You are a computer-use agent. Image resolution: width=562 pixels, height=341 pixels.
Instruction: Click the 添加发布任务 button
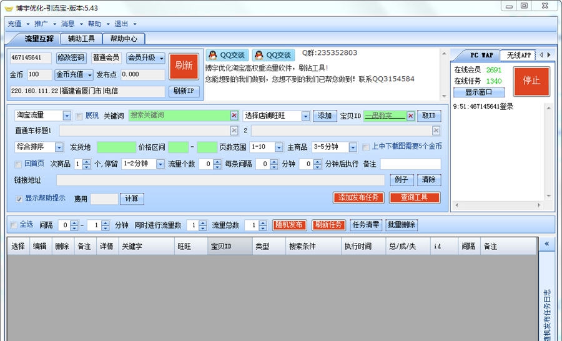tap(358, 197)
